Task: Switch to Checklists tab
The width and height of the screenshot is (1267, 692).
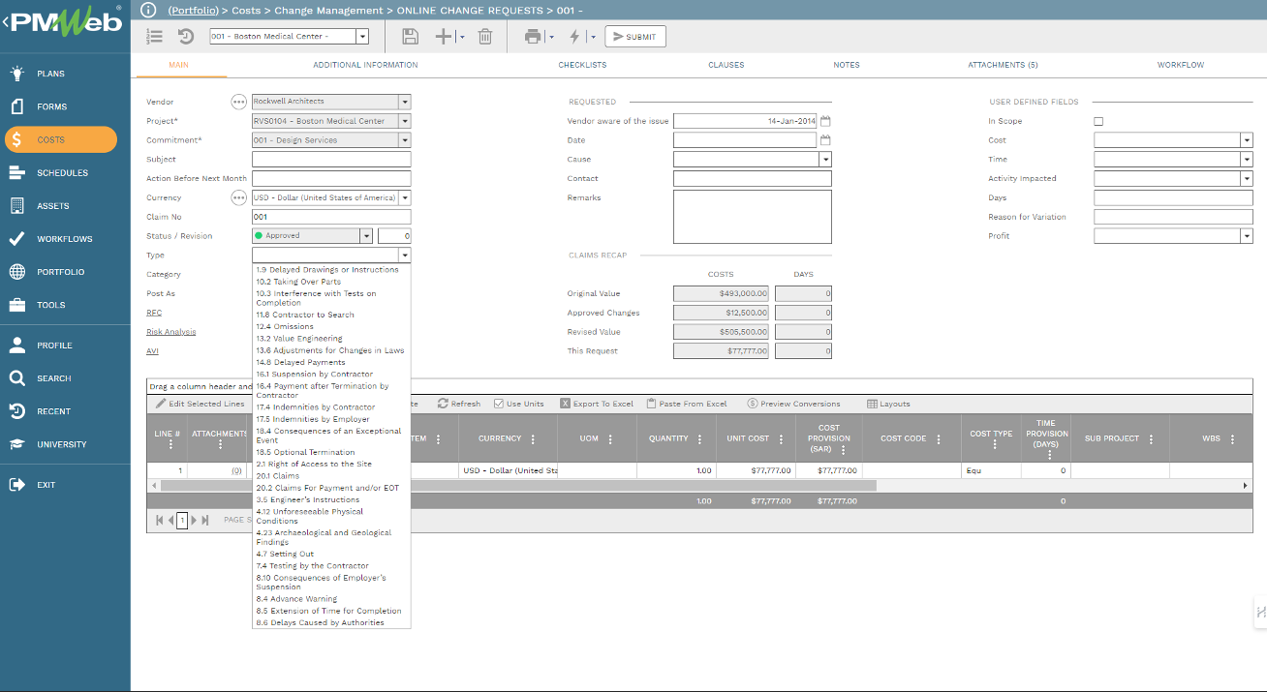Action: tap(582, 65)
